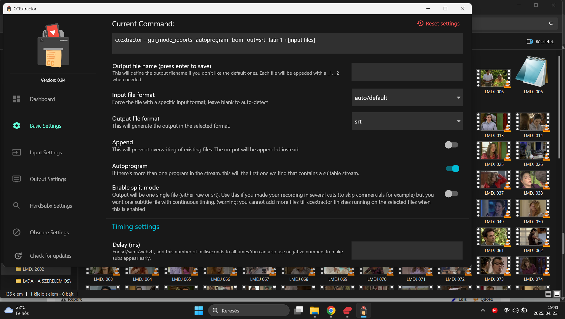Click the HardSubx Settings magnifier icon
This screenshot has height=319, width=565.
pos(17,205)
